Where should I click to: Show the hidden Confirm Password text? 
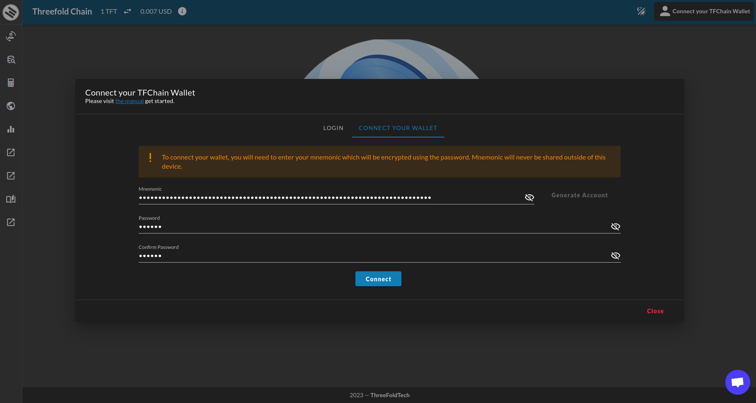pos(616,256)
